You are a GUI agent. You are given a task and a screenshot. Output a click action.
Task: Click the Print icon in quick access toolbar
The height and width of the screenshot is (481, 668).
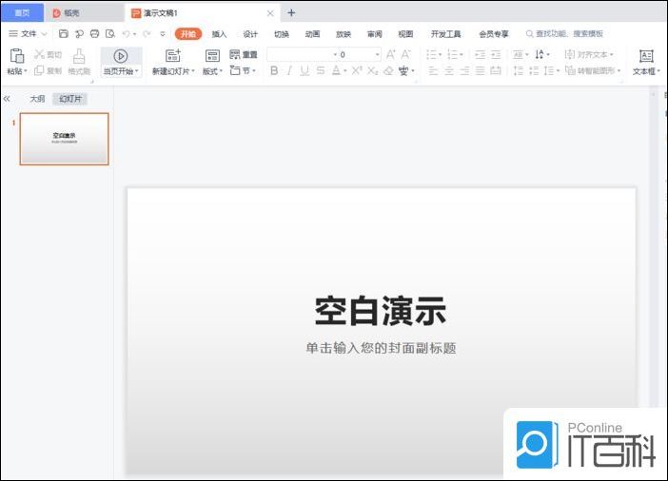pos(94,33)
